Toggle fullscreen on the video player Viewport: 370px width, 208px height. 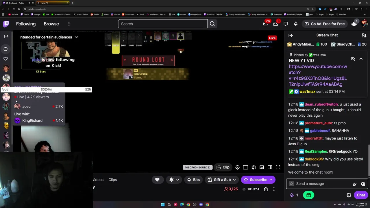(278, 167)
